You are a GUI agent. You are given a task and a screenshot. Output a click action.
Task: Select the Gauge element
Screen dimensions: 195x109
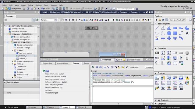[169, 63]
